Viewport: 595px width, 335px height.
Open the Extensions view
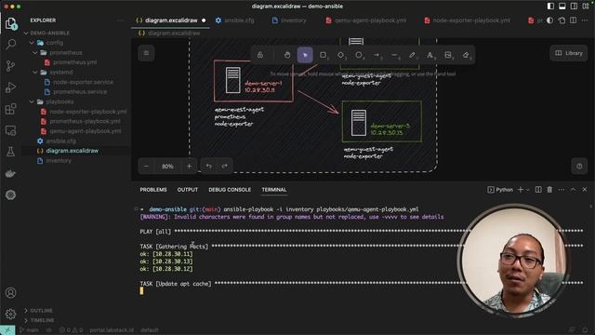tap(10, 109)
